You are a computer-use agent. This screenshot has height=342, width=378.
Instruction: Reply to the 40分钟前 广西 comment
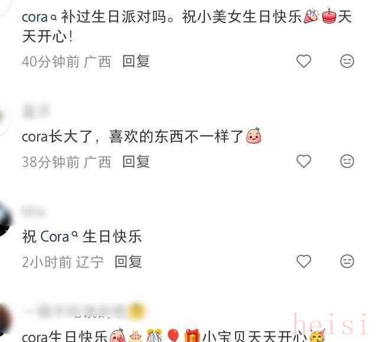click(x=136, y=61)
